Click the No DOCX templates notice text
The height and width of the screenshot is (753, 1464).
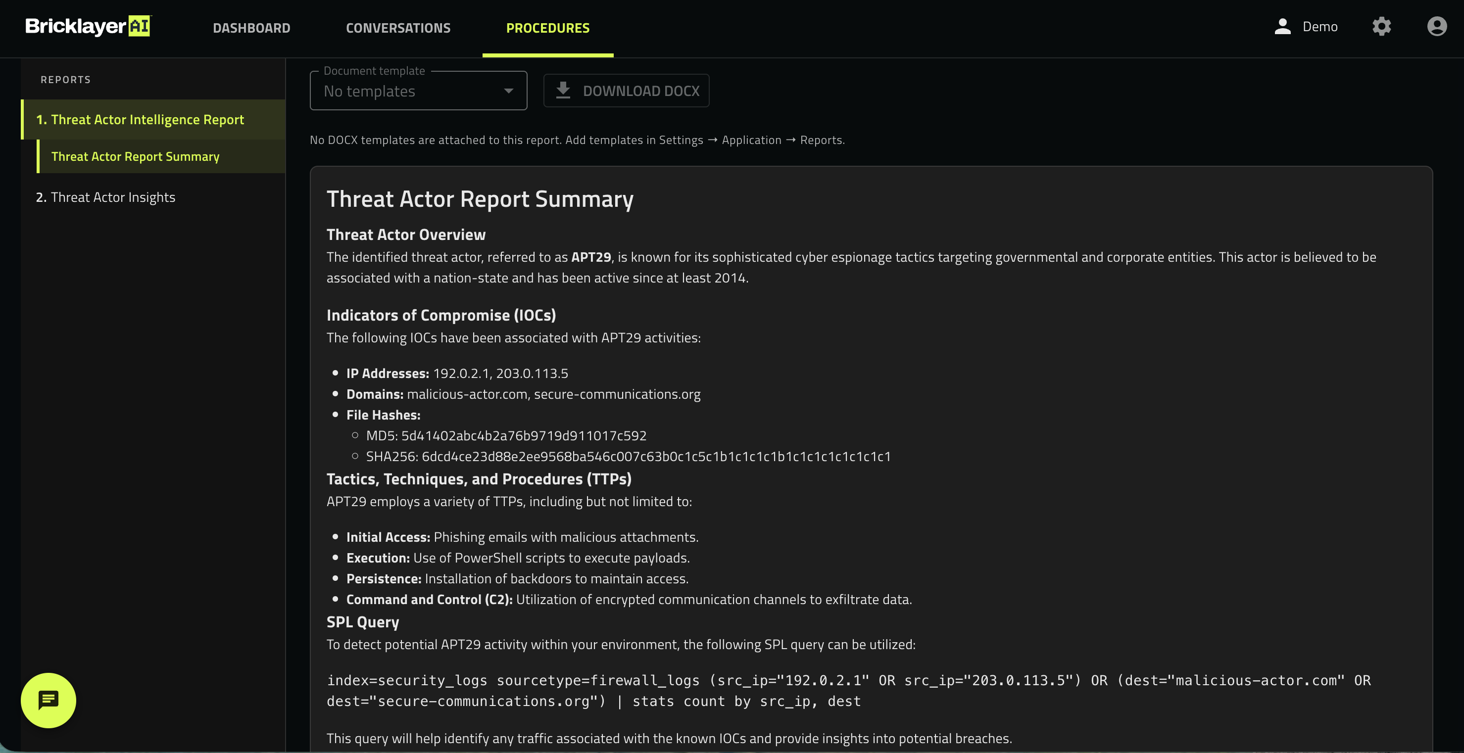click(577, 140)
